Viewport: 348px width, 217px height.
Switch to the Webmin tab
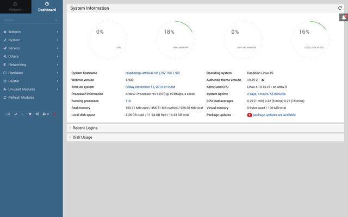point(16,7)
